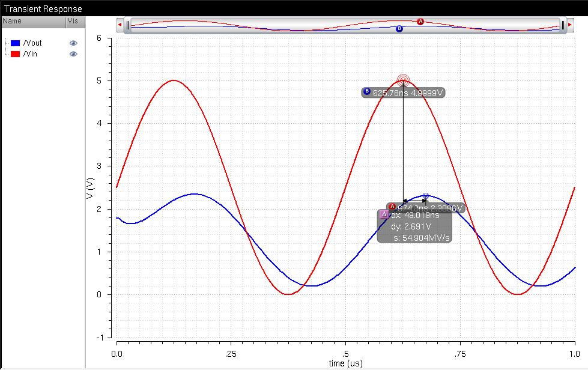Click the delta triangle icon in measurement box
The image size is (588, 370).
pyautogui.click(x=384, y=214)
